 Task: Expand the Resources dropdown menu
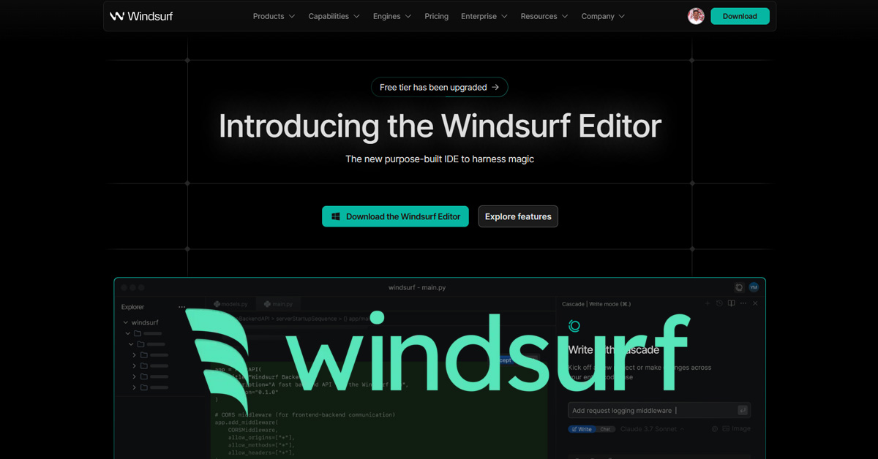[544, 16]
